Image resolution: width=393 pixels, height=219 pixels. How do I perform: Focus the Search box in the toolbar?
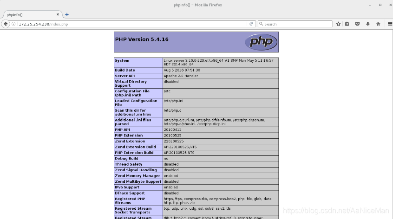coord(295,24)
